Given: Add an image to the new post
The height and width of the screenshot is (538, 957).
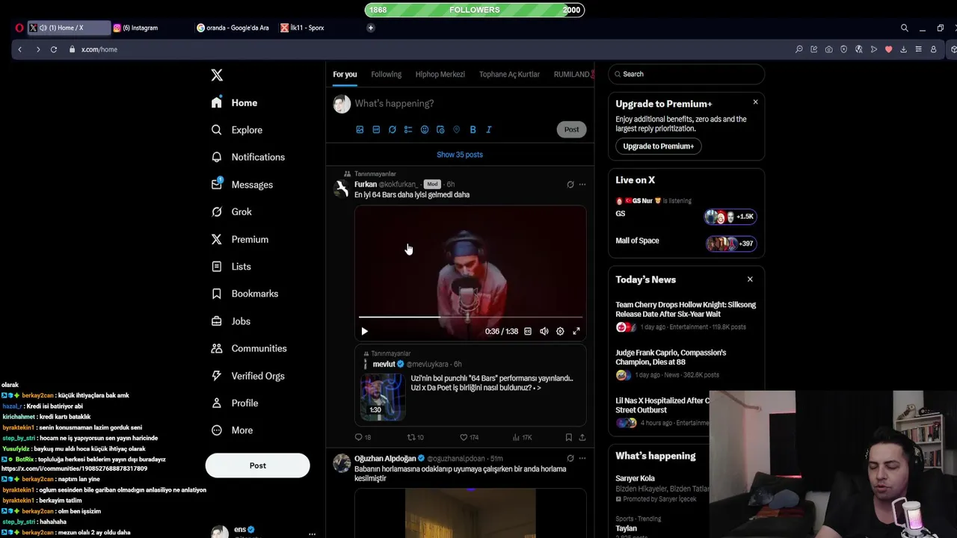Looking at the screenshot, I should click(x=360, y=129).
